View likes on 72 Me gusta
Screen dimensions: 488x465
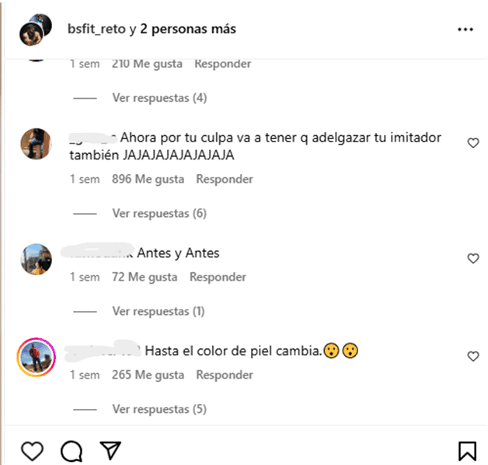tap(145, 277)
